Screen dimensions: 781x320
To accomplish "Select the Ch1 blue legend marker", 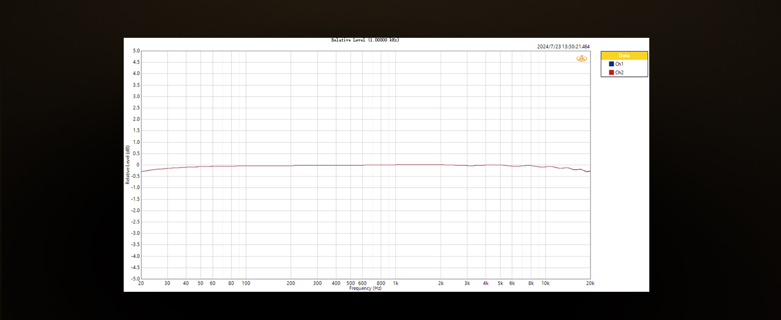I will click(610, 63).
